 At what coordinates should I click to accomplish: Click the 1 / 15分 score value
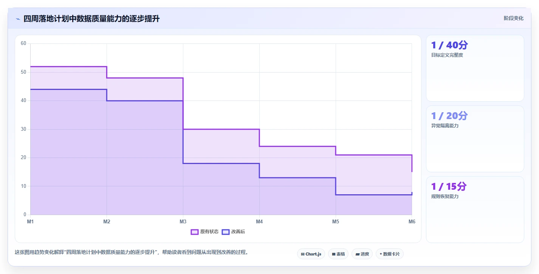pos(449,186)
